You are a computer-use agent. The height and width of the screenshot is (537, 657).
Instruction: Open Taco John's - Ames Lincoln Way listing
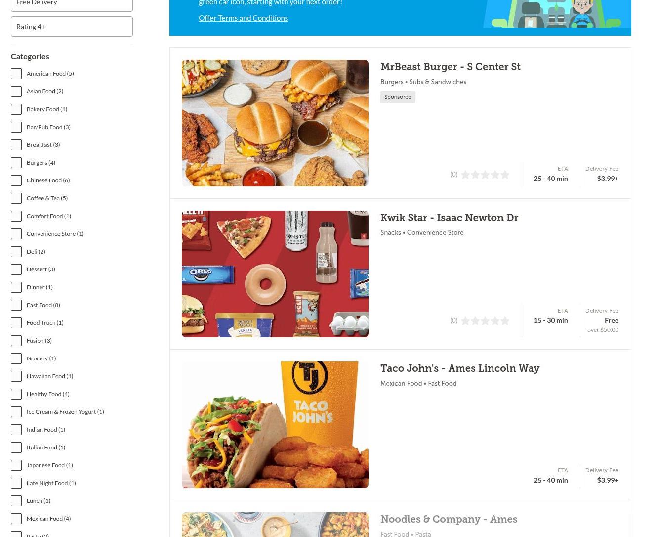click(x=460, y=368)
